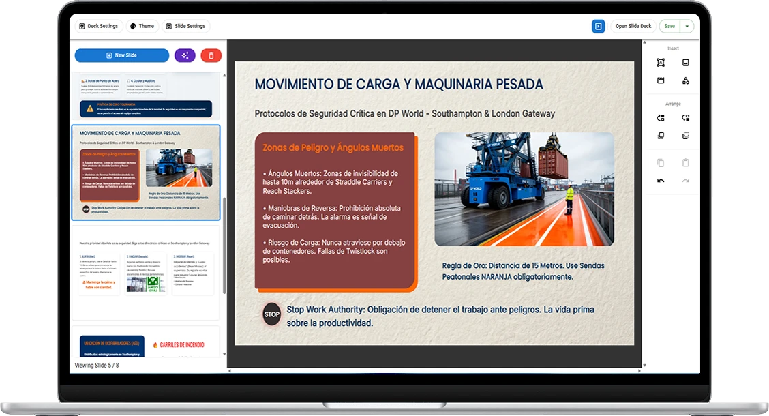This screenshot has width=769, height=416.
Task: Save the slide deck
Action: 669,26
